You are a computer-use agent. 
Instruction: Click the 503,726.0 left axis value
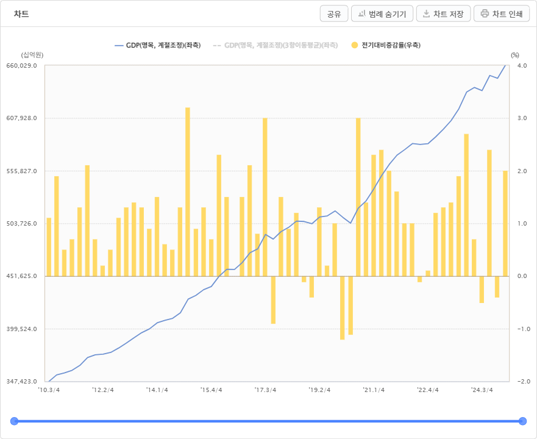(x=21, y=223)
